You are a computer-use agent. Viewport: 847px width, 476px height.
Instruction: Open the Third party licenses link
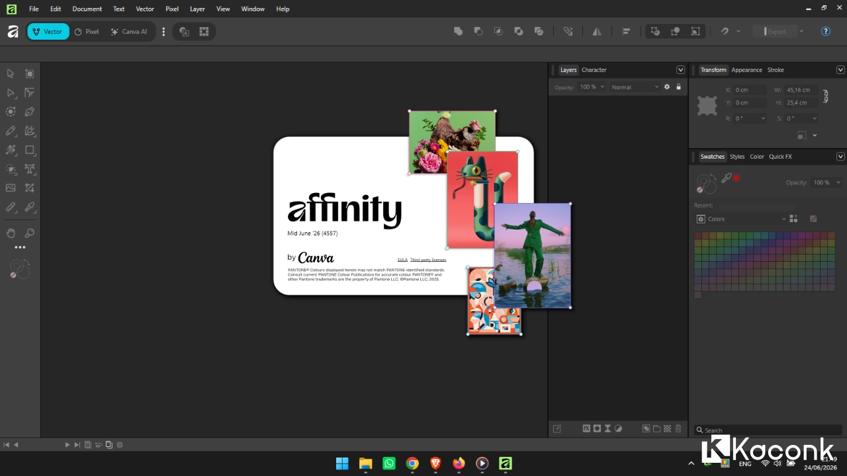[x=428, y=260]
